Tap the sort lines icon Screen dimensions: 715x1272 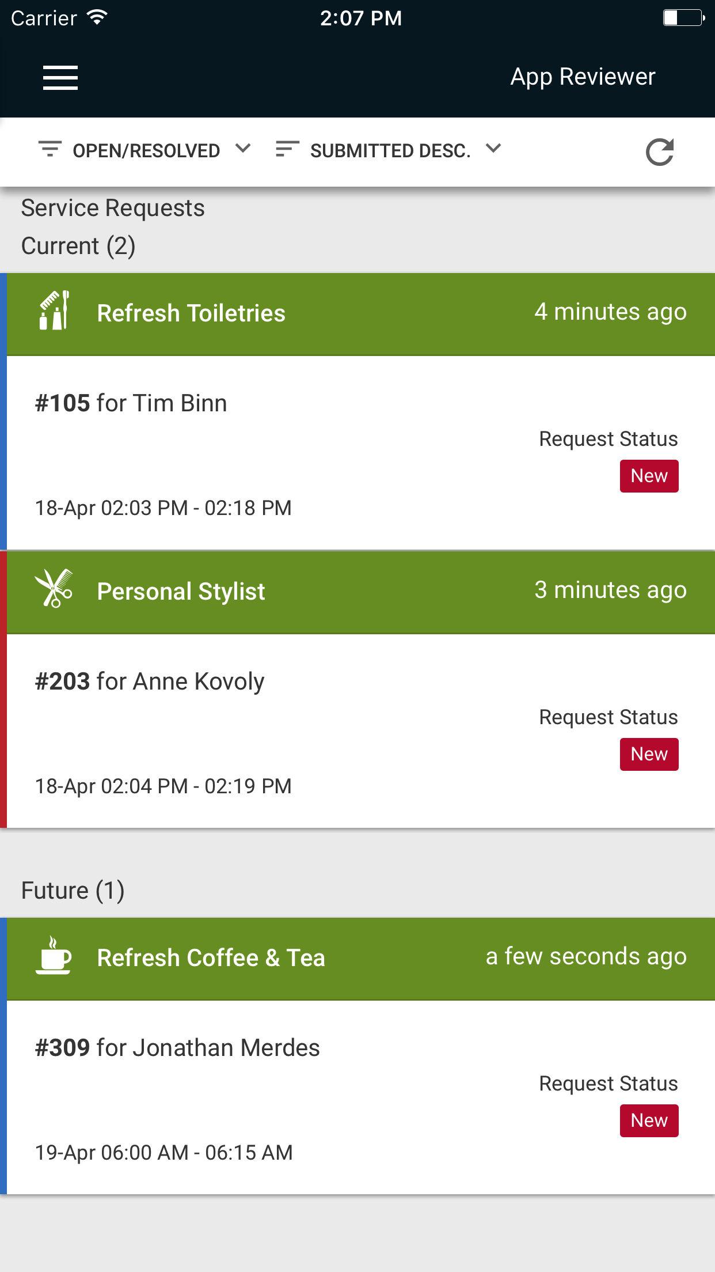coord(287,149)
